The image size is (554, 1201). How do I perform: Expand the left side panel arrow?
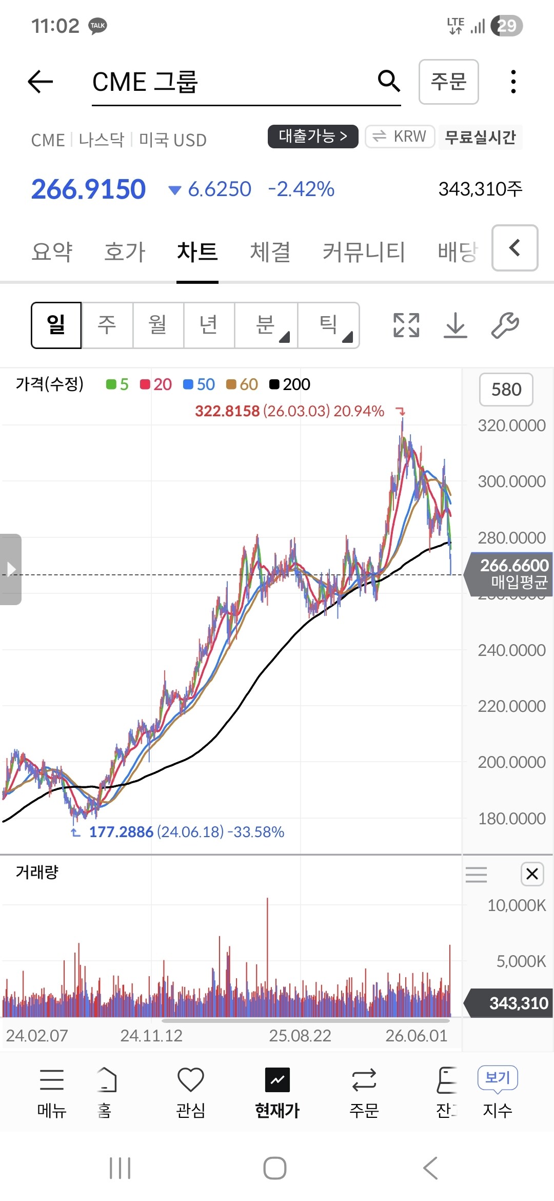click(11, 569)
